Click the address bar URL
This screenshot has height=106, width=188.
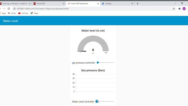click(43, 9)
